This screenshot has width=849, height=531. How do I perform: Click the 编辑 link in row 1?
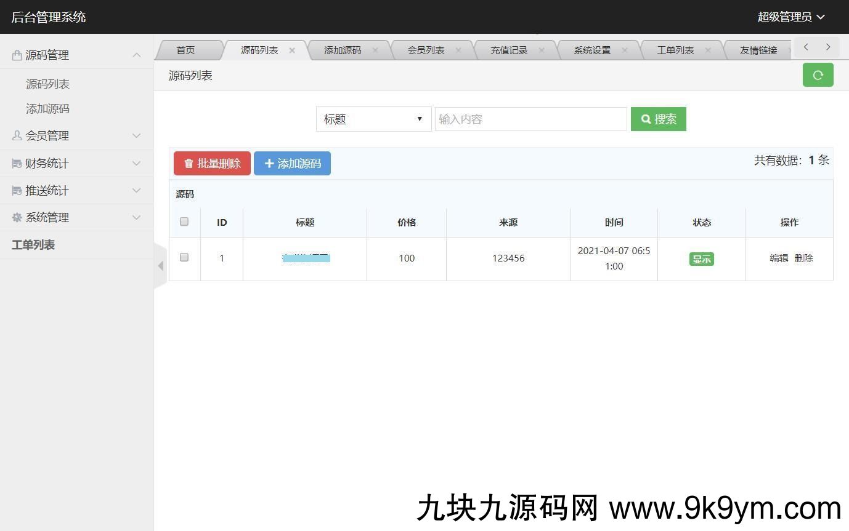pyautogui.click(x=779, y=258)
